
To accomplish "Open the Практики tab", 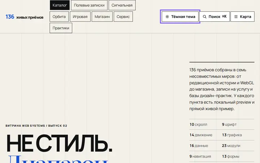I will click(x=61, y=28).
